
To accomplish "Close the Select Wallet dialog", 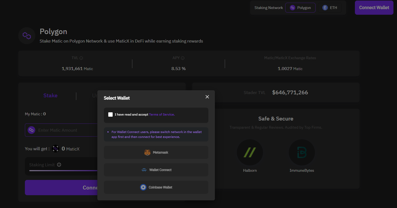I will coord(207,97).
